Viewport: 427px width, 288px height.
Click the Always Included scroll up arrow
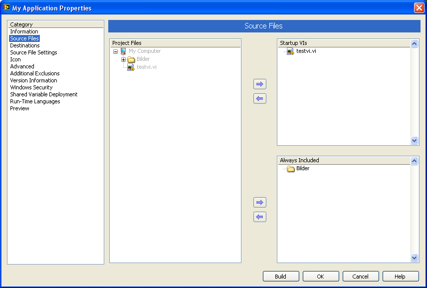point(414,161)
